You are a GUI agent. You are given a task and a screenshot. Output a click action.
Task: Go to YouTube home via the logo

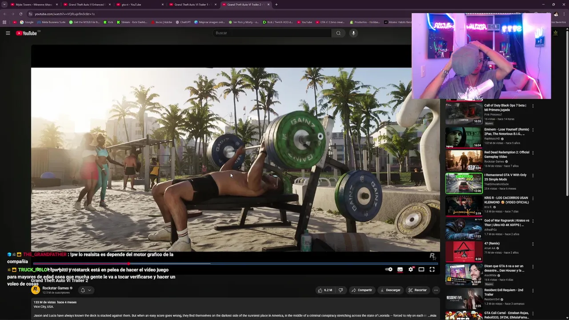coord(27,33)
